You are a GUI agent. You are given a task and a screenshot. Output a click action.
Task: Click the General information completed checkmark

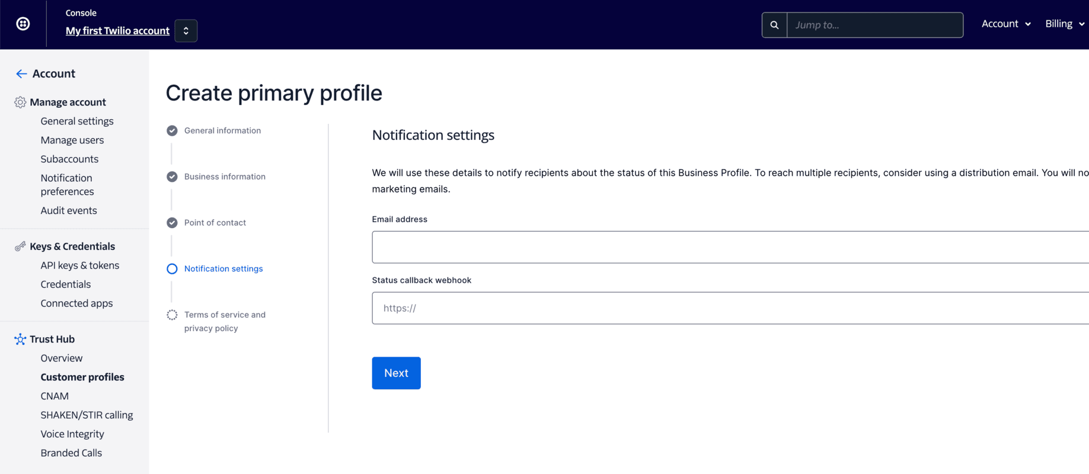(172, 130)
